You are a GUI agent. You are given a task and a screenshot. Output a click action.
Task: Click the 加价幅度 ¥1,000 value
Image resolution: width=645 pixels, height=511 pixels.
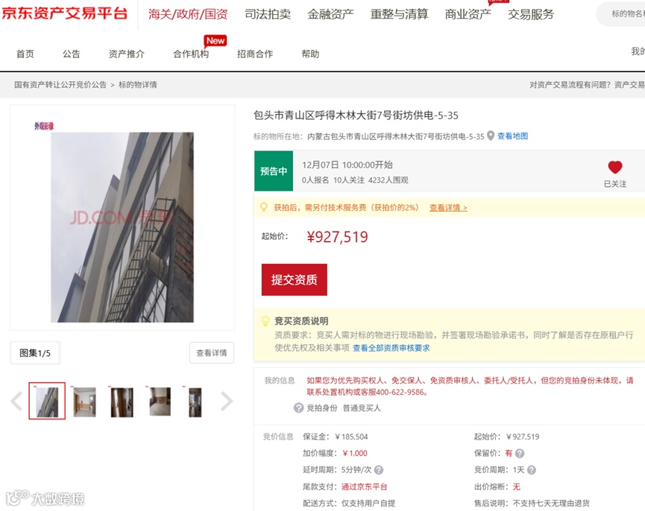(x=355, y=453)
